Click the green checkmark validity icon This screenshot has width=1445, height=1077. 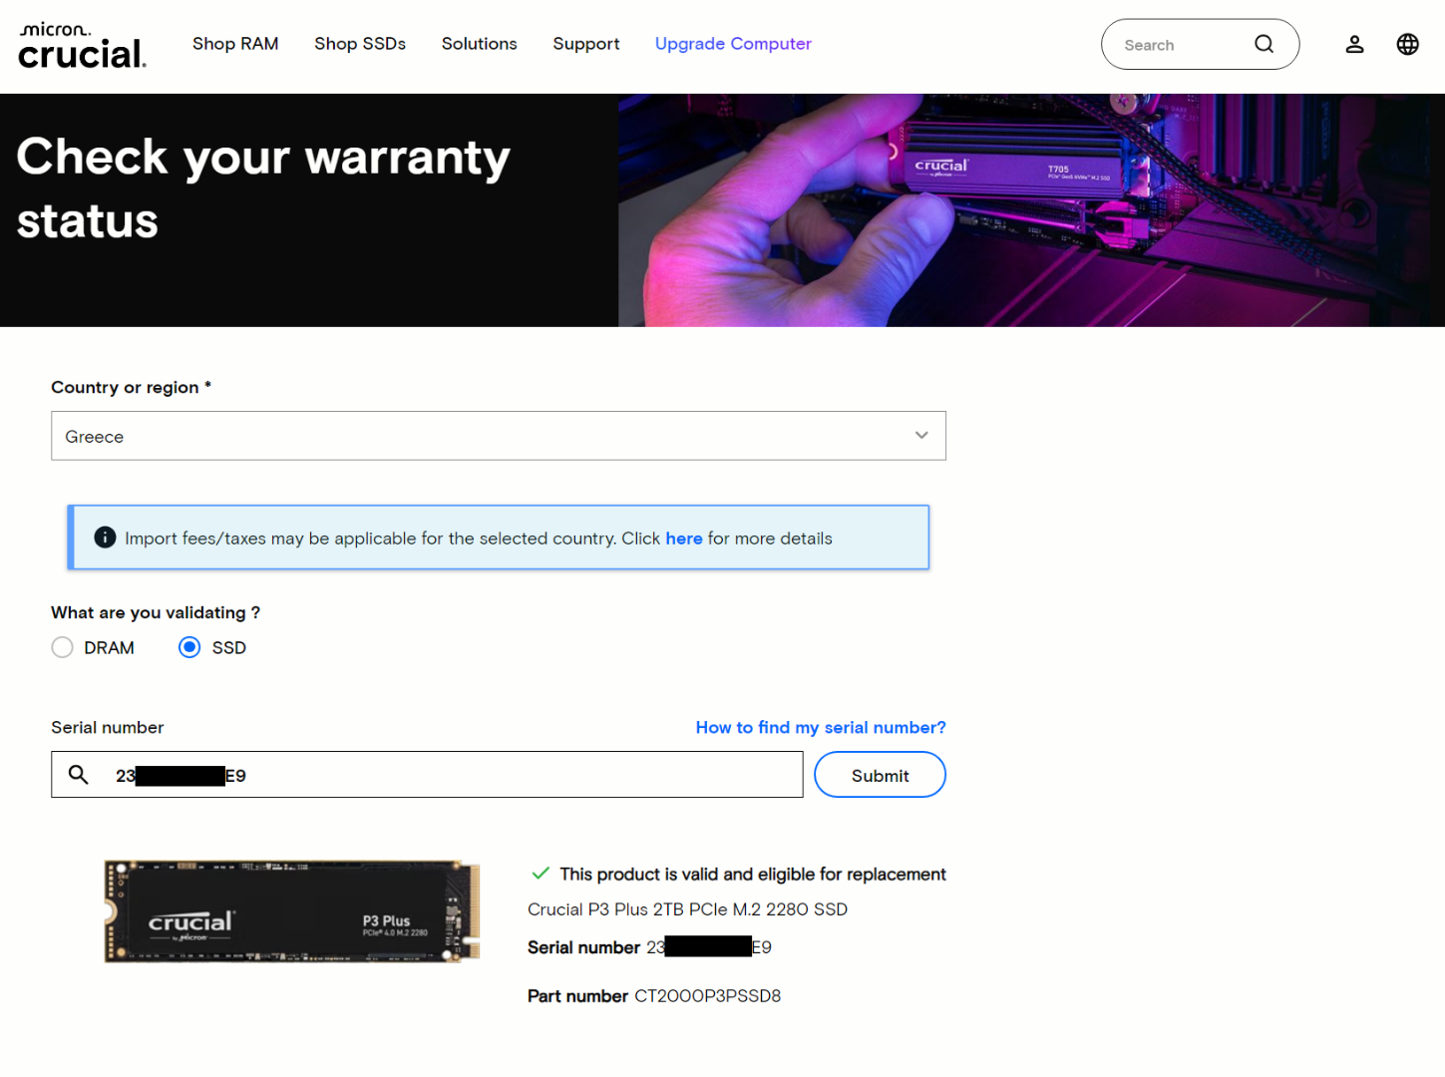point(541,874)
